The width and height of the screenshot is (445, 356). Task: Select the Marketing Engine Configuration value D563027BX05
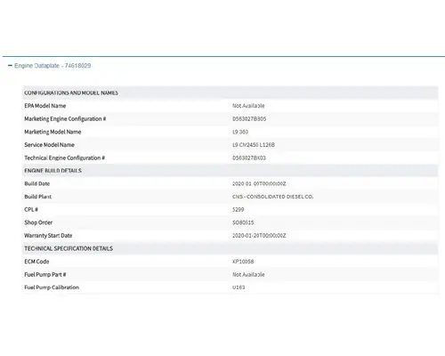pyautogui.click(x=249, y=119)
